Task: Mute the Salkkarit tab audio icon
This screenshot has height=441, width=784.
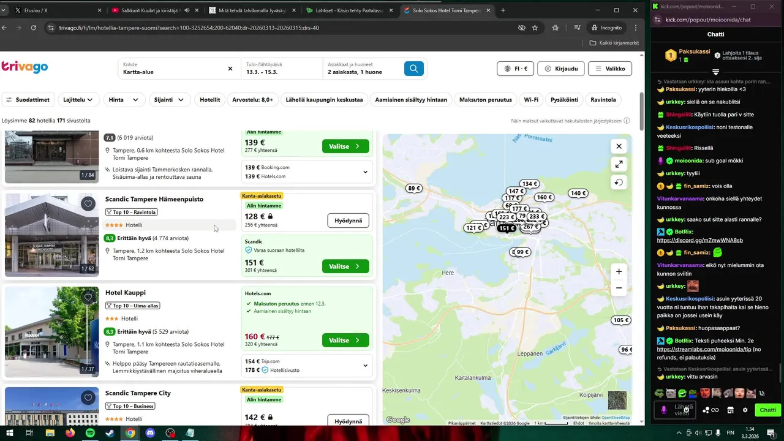Action: click(x=187, y=10)
